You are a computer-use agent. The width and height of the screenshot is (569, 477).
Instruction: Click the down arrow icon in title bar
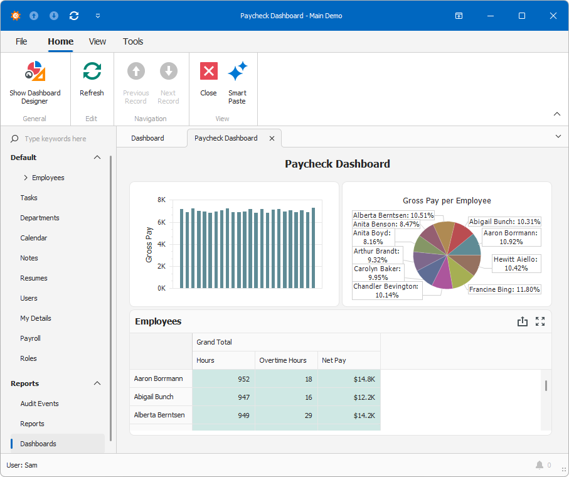pos(54,16)
